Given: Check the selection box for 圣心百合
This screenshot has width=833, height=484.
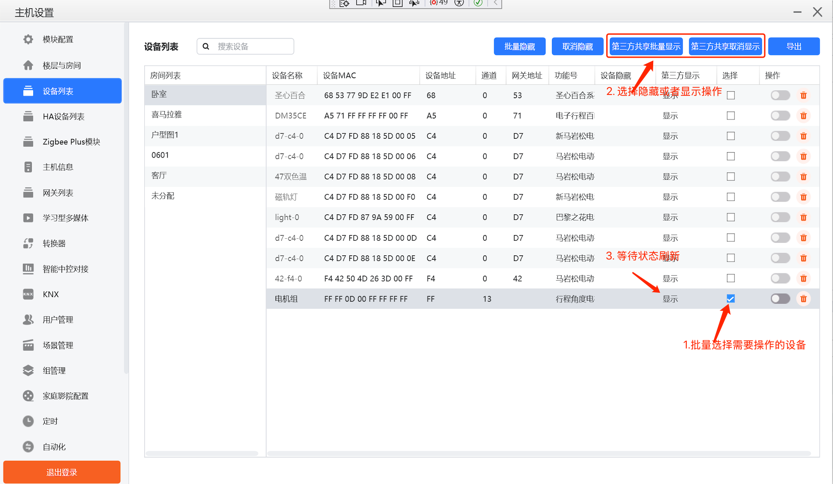Looking at the screenshot, I should click(731, 95).
